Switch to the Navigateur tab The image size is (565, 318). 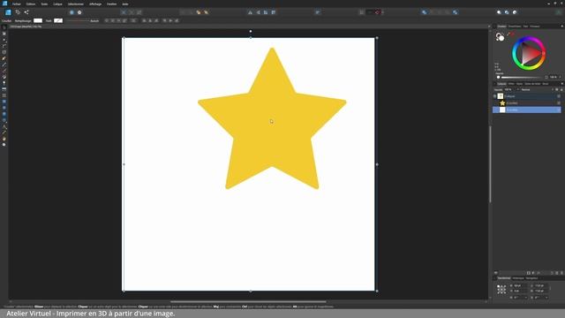[x=531, y=278]
